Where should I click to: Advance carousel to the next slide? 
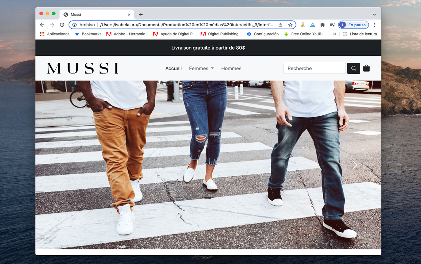(355, 165)
